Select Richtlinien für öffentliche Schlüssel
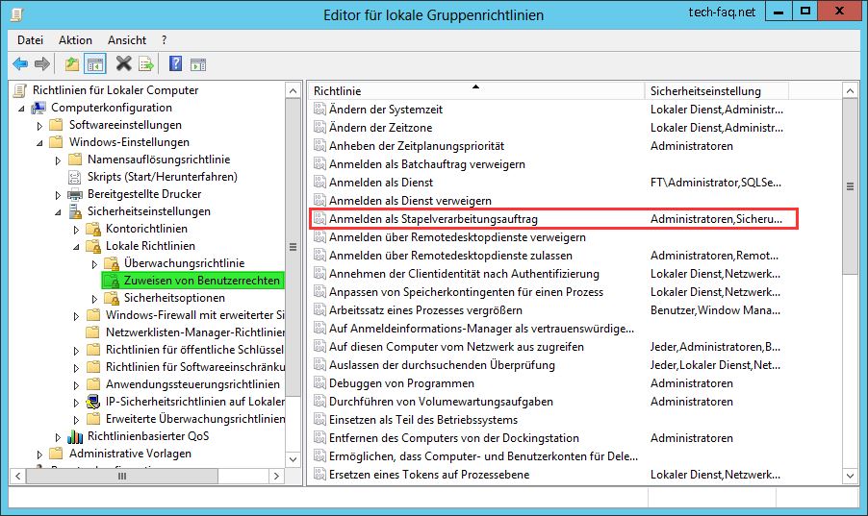This screenshot has width=868, height=516. click(194, 350)
